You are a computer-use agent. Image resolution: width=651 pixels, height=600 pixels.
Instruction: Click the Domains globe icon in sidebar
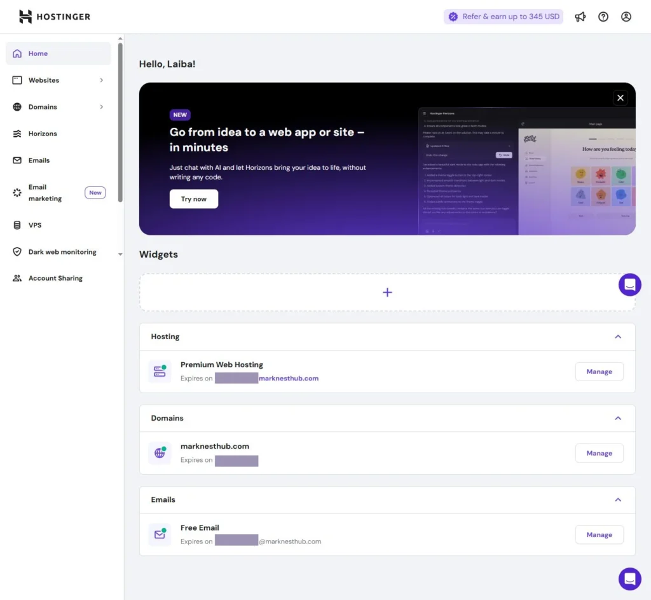pos(17,107)
